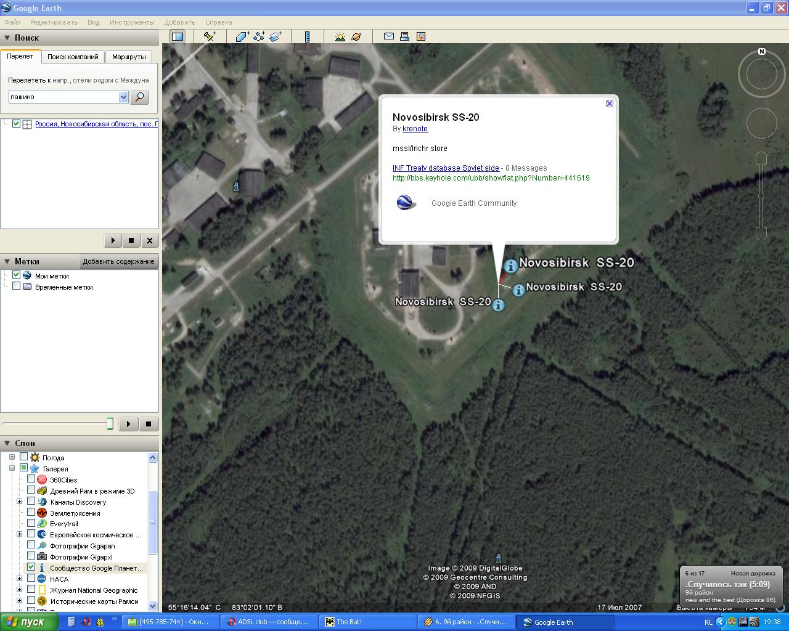789x631 pixels.
Task: Open krenote author profile link
Action: 415,129
